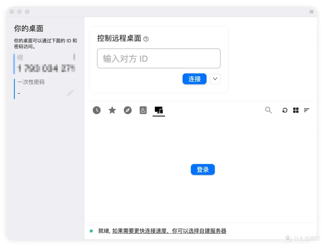This screenshot has height=245, width=323.
Task: Open the recent sessions clock tab
Action: click(97, 110)
